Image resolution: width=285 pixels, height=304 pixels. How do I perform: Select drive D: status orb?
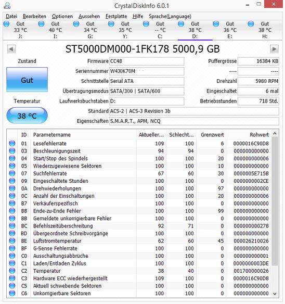[181, 24]
